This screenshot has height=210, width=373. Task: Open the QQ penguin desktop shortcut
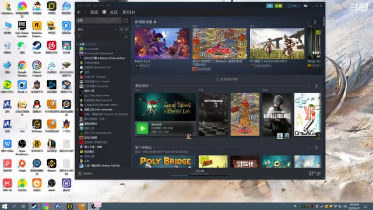pyautogui.click(x=37, y=106)
